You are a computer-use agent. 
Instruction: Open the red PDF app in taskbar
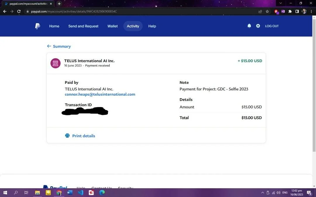tap(91, 193)
